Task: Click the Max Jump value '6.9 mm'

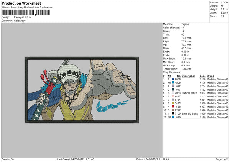Action: click(186, 65)
